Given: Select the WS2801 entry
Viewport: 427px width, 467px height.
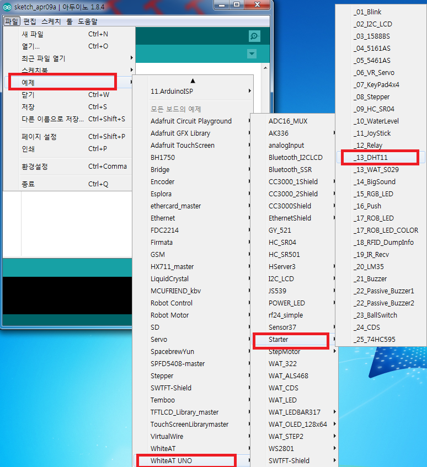Looking at the screenshot, I should pyautogui.click(x=295, y=449).
